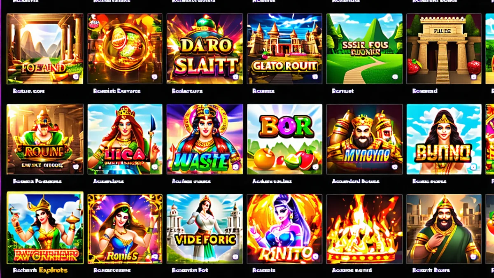Click the corner badge icon on the BOR fruit tile
Image resolution: width=494 pixels, height=278 pixels.
(315, 167)
